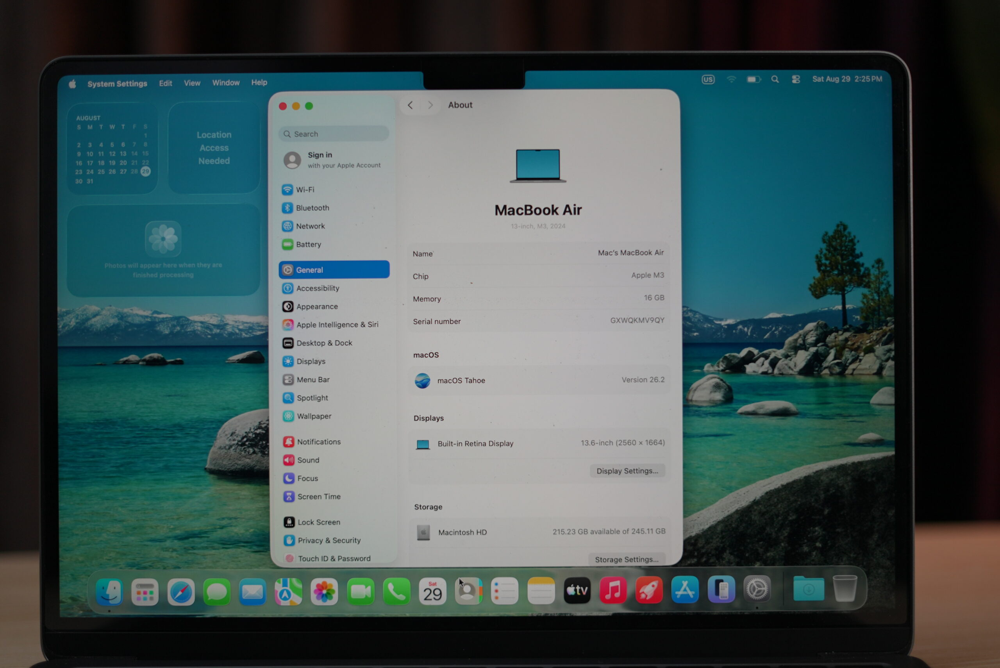Open the Edit menu
Screen dimensions: 1000x668
point(166,84)
